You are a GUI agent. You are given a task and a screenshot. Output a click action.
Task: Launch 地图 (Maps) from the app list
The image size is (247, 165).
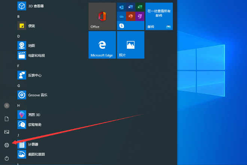[31, 45]
